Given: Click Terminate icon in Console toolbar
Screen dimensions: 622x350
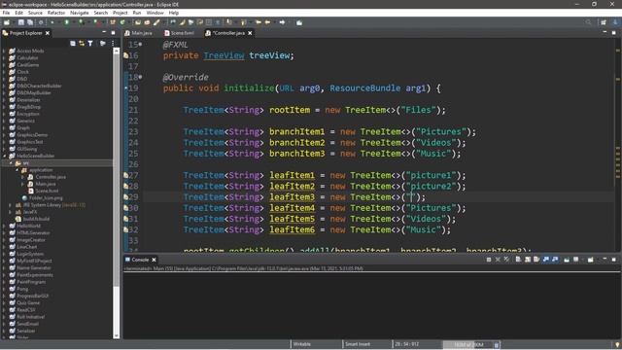Looking at the screenshot, I should point(489,260).
